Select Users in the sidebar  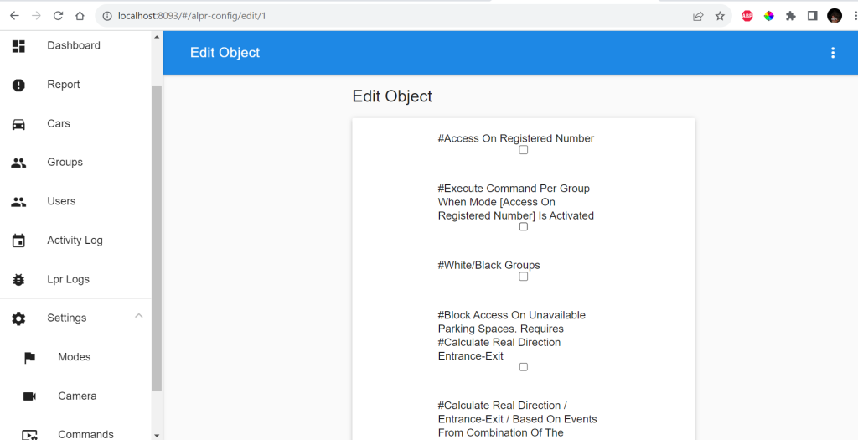75,201
